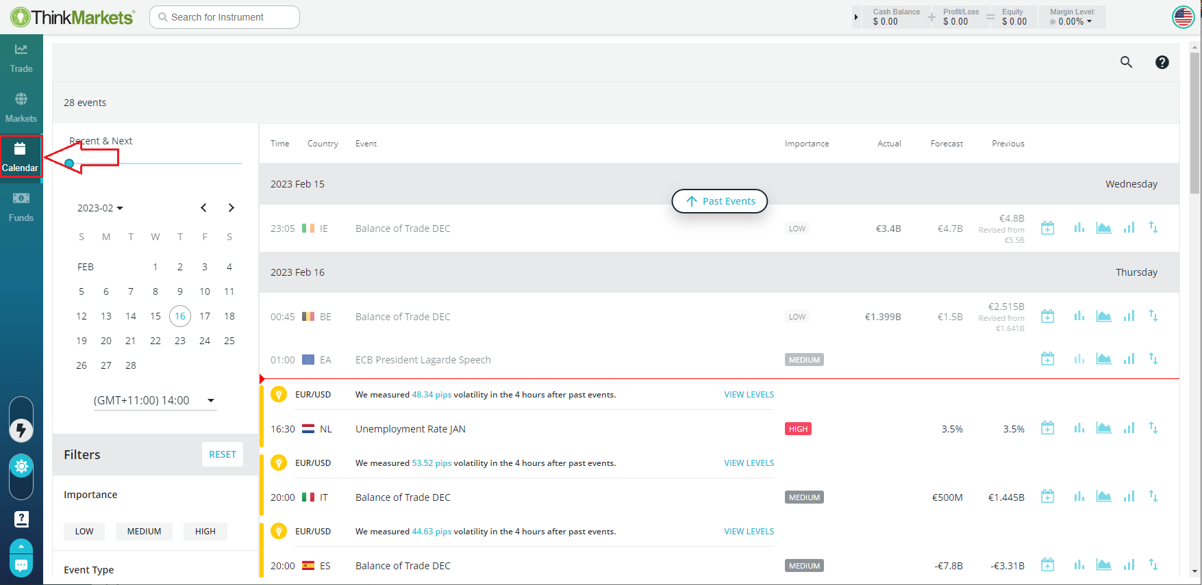Open the 2023-02 month dropdown
The image size is (1202, 585).
pos(100,208)
